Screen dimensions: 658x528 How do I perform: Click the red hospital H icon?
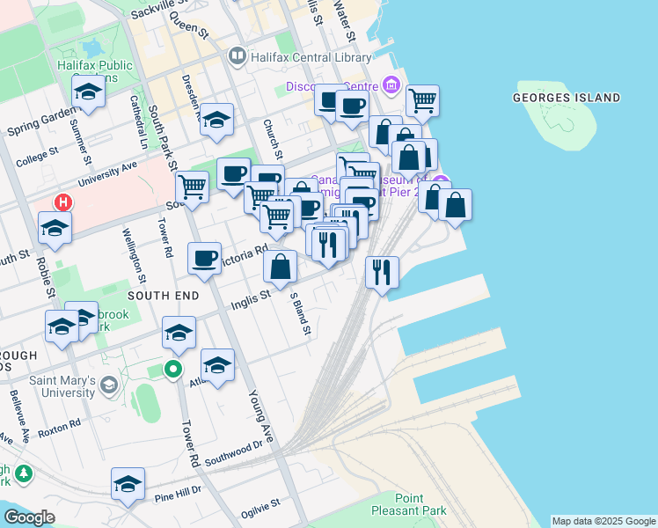tap(62, 202)
